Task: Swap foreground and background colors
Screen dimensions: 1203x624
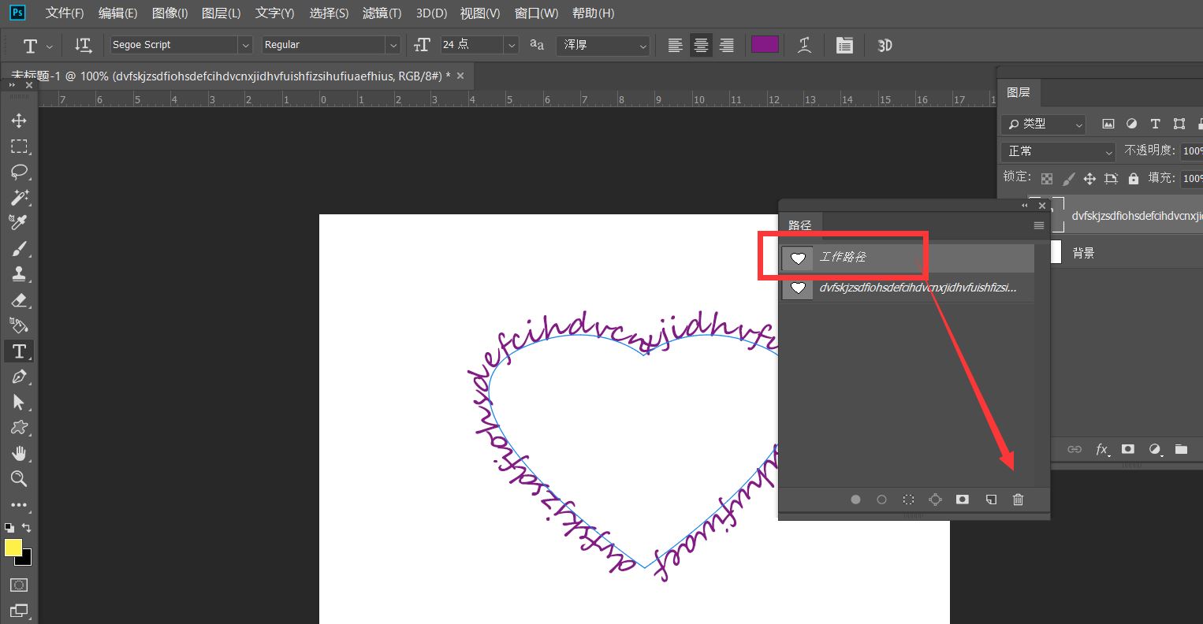Action: pos(27,528)
